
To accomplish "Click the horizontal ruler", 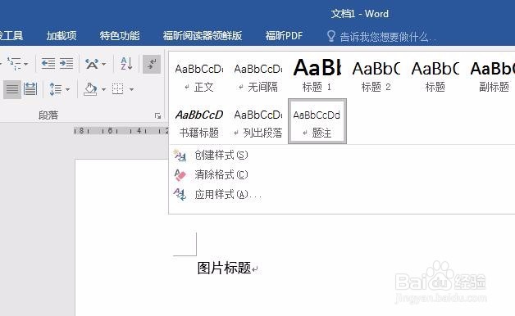I will coord(121,131).
